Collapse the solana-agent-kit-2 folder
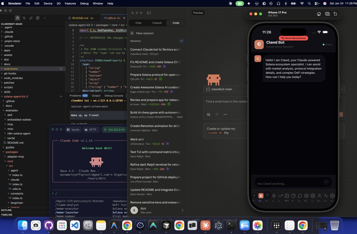The image size is (357, 234). coord(16,97)
